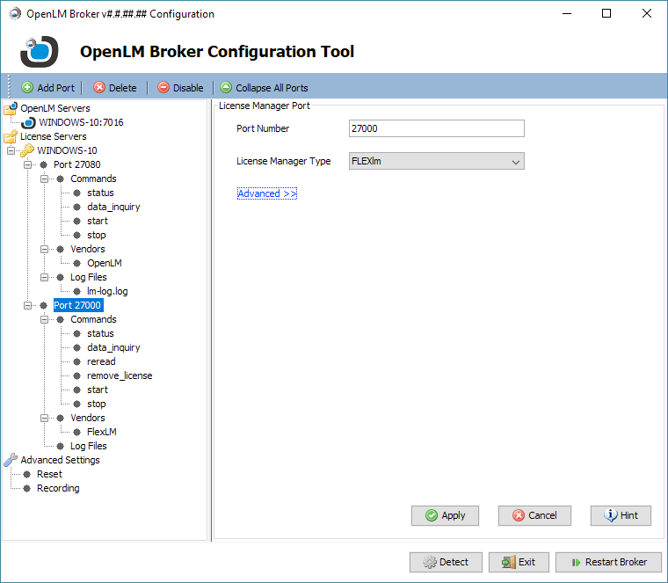Select the WINDOWS-10 license server key icon
Screen dimensions: 668x583
(x=27, y=150)
